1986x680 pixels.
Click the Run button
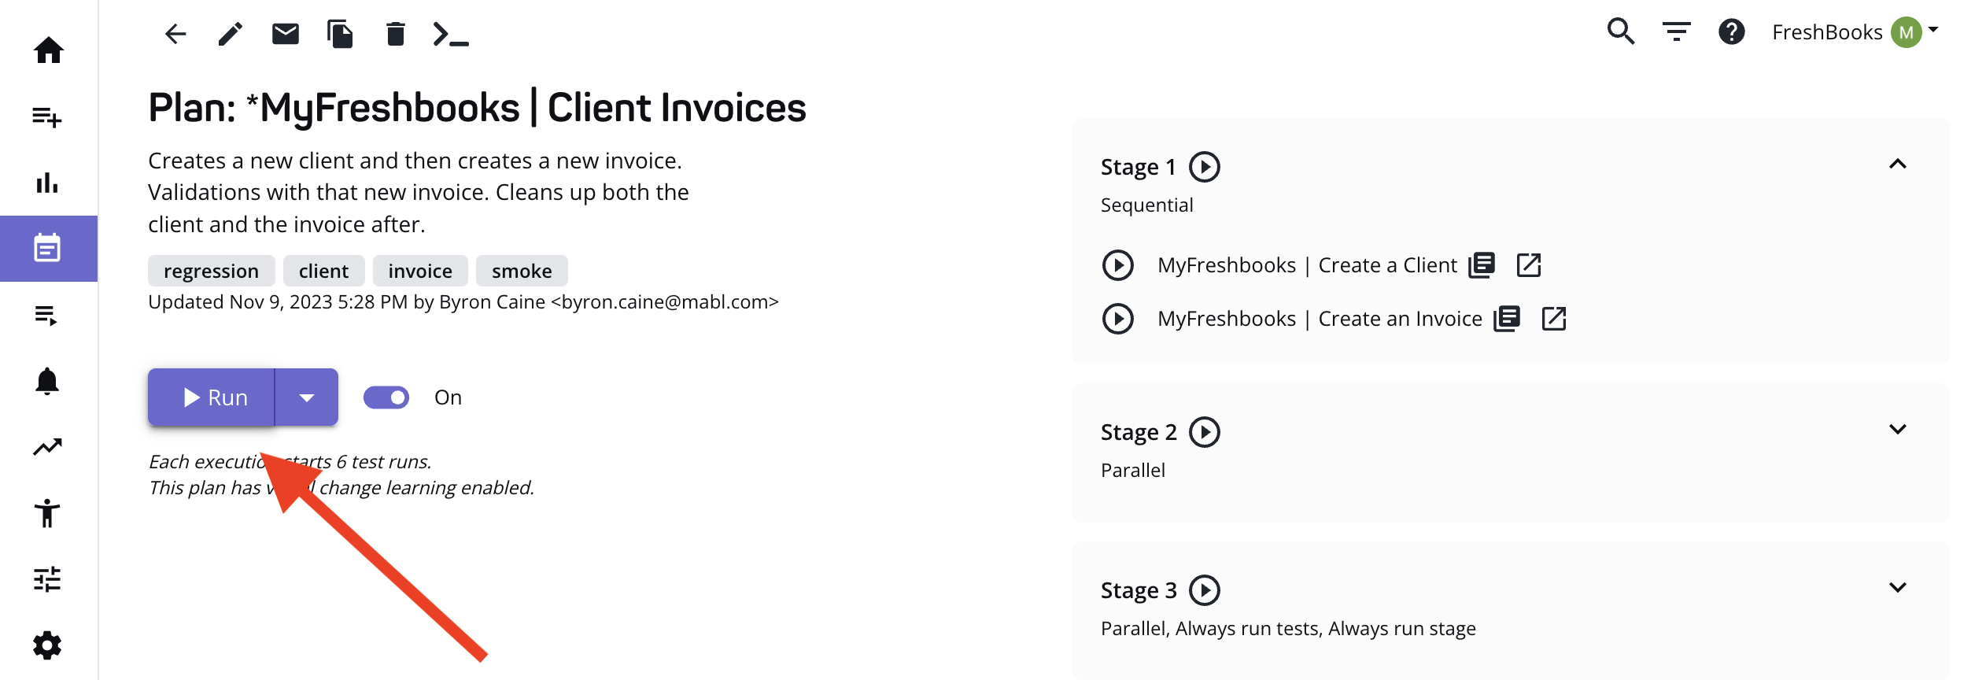[x=211, y=397]
